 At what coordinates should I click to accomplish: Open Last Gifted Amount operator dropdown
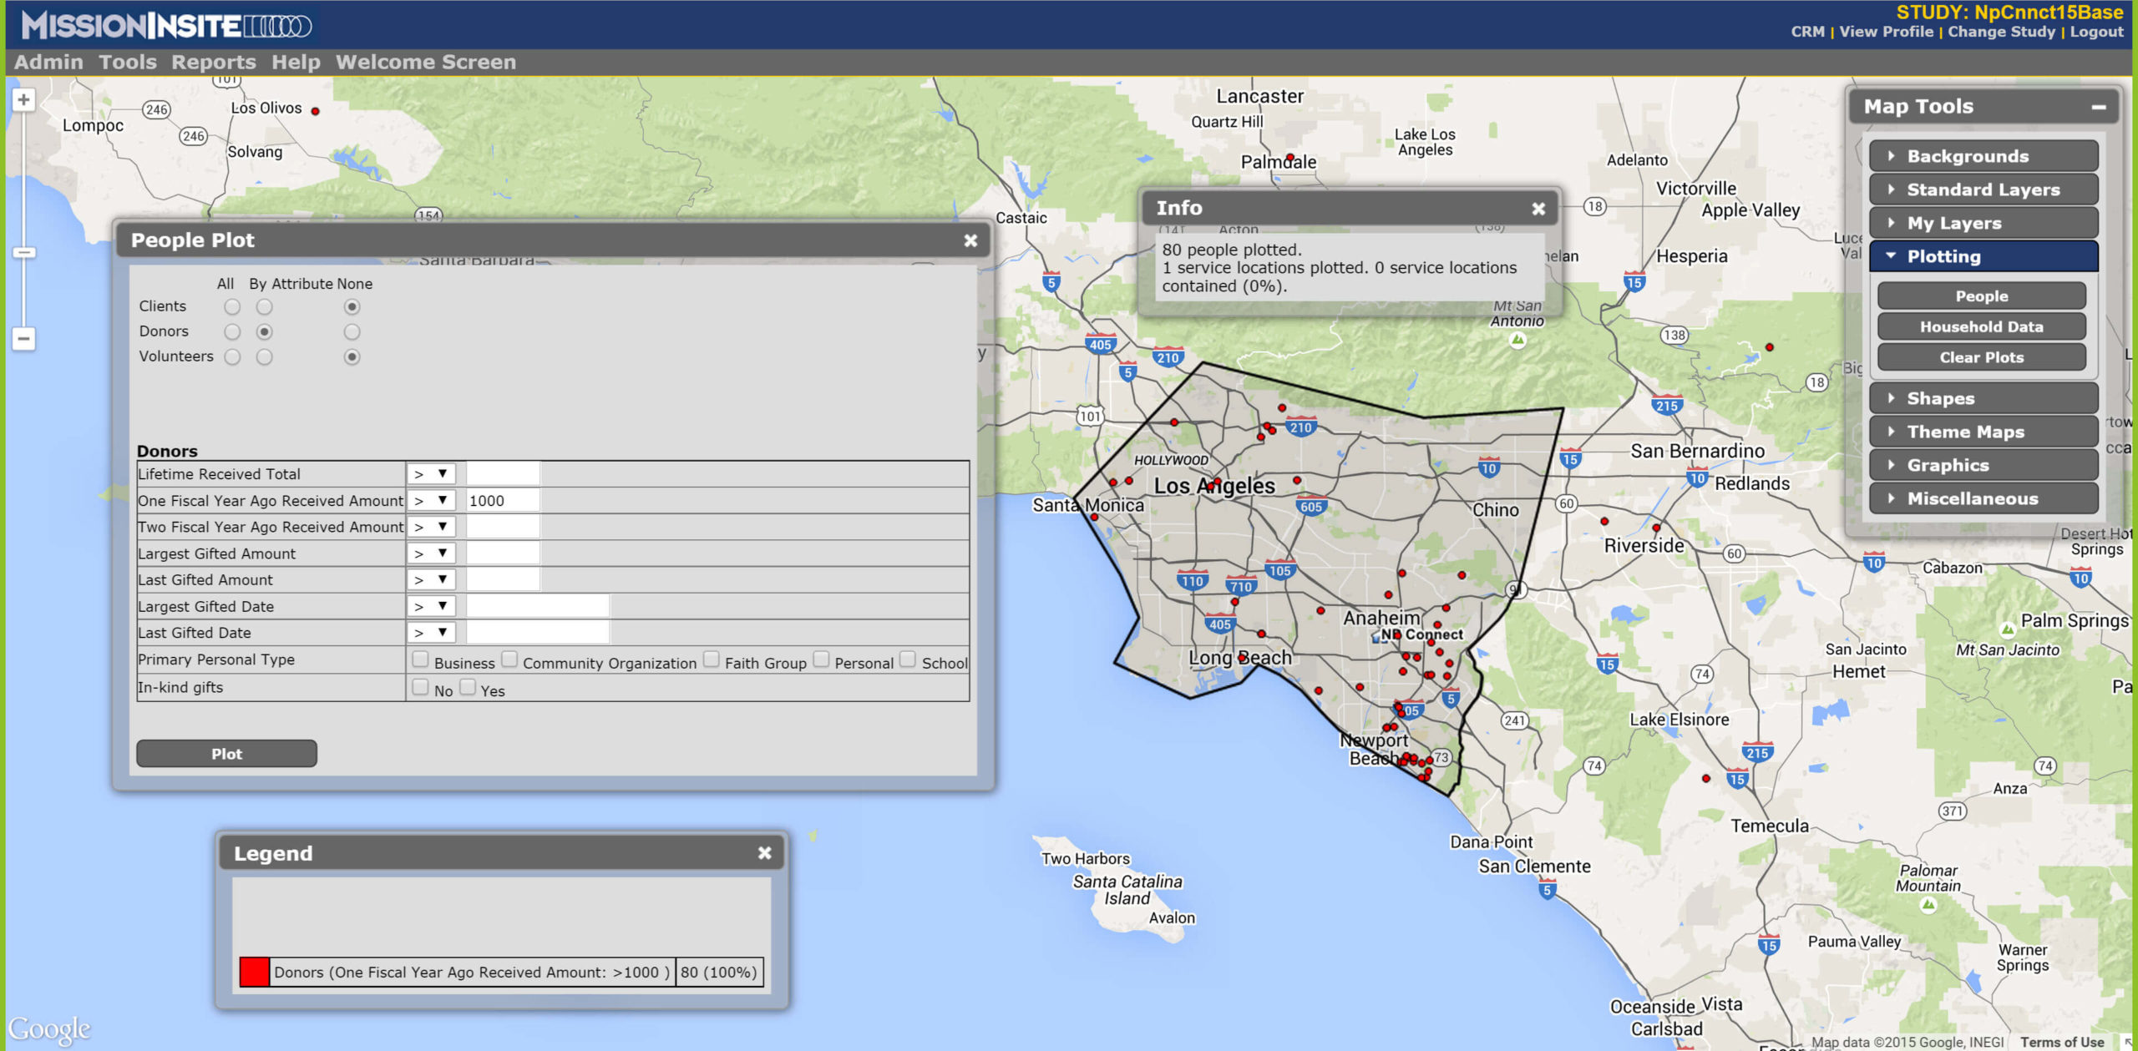click(x=432, y=580)
